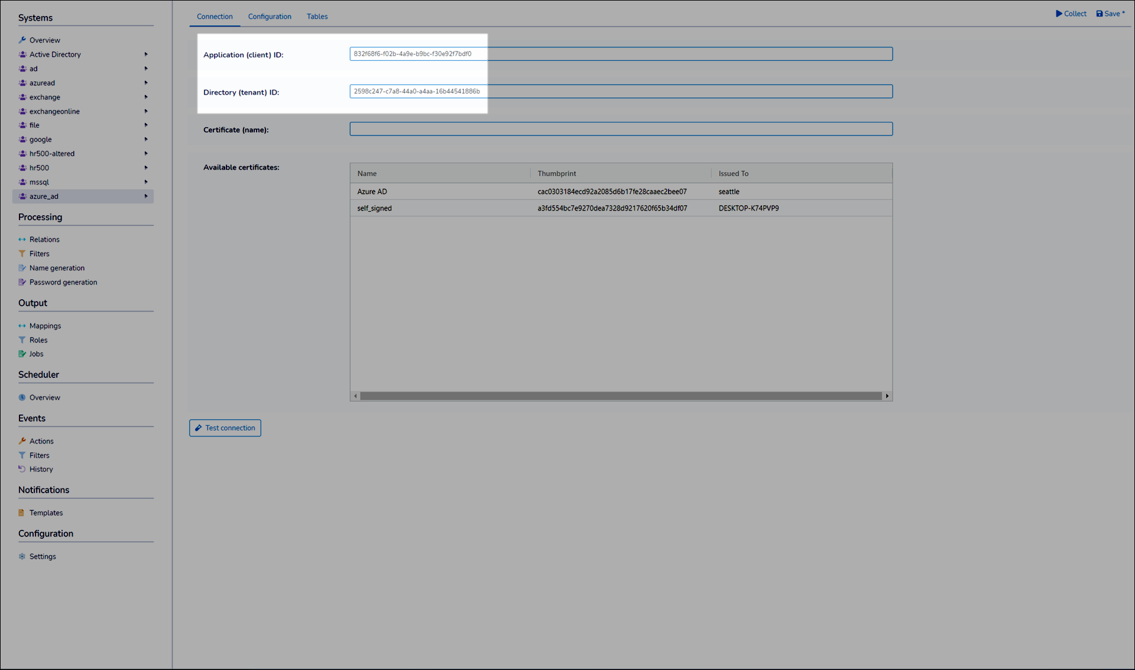Click the certificate table's horizontal scrollbar
Image resolution: width=1135 pixels, height=670 pixels.
pyautogui.click(x=621, y=396)
